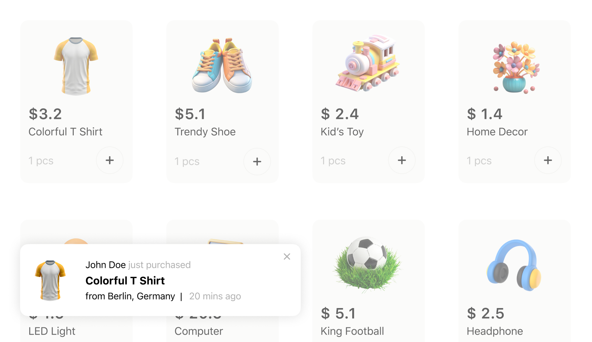Open the Colorful T Shirt notification title

pos(125,281)
